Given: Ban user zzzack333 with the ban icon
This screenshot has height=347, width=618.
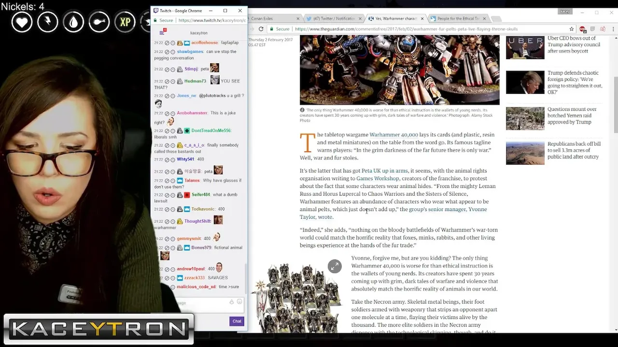Looking at the screenshot, I should pos(167,278).
